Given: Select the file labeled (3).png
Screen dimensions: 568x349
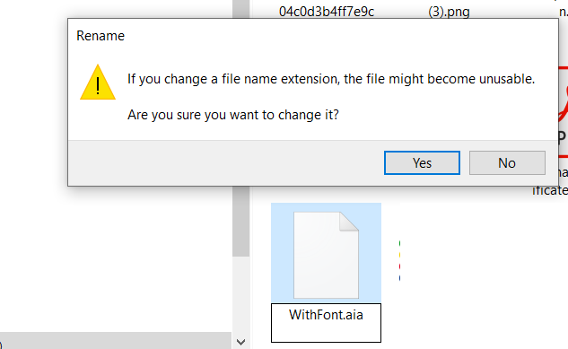Looking at the screenshot, I should click(x=449, y=12).
